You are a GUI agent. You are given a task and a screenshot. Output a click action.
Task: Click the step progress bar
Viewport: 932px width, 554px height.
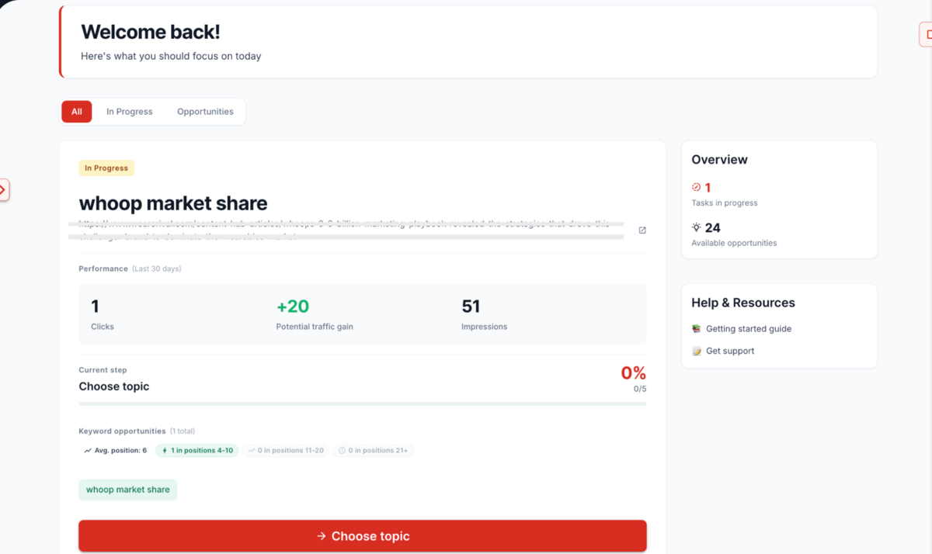(x=363, y=403)
